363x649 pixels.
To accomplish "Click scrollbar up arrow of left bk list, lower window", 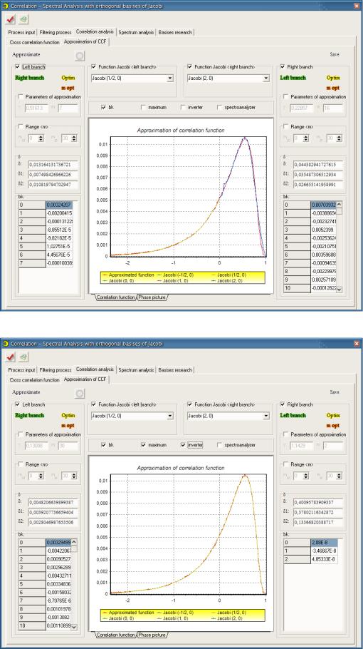I will [x=74, y=542].
